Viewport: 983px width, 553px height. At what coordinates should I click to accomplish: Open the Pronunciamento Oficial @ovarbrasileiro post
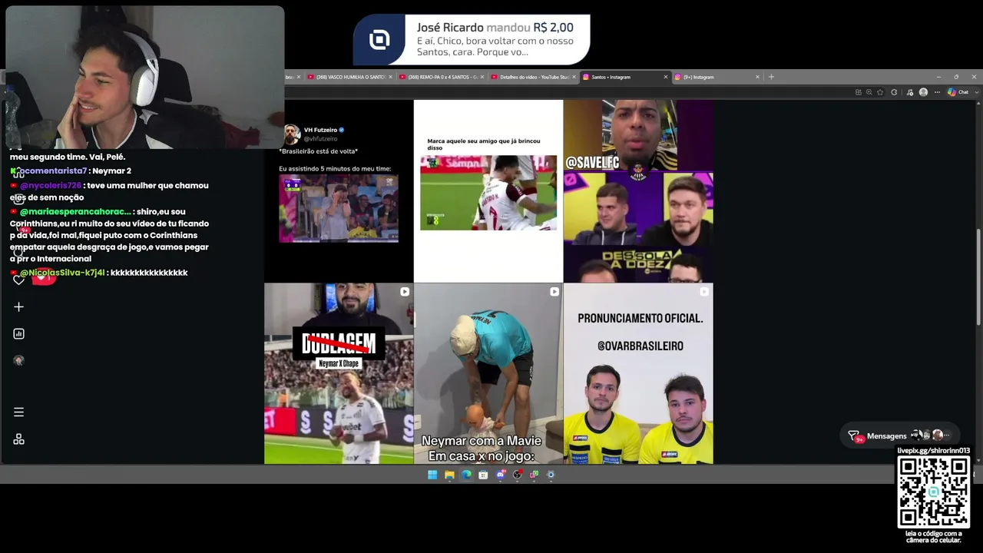(638, 374)
